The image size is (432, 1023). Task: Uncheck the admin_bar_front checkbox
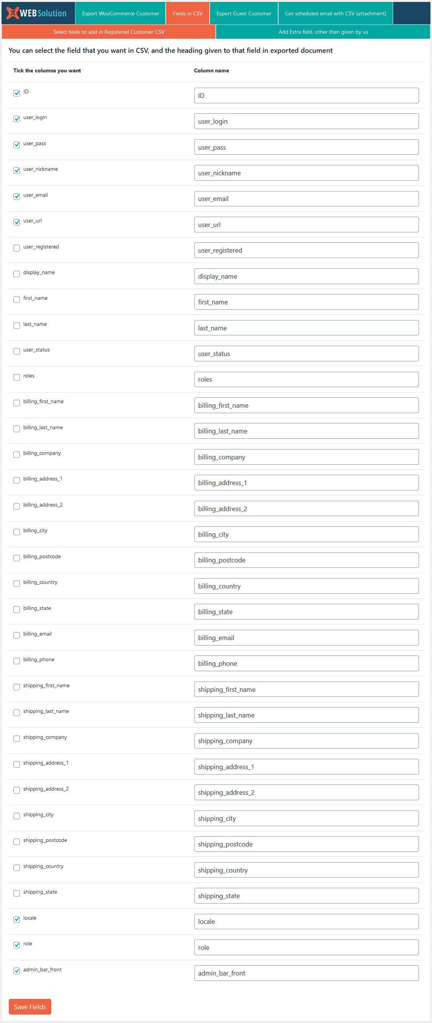pos(17,971)
